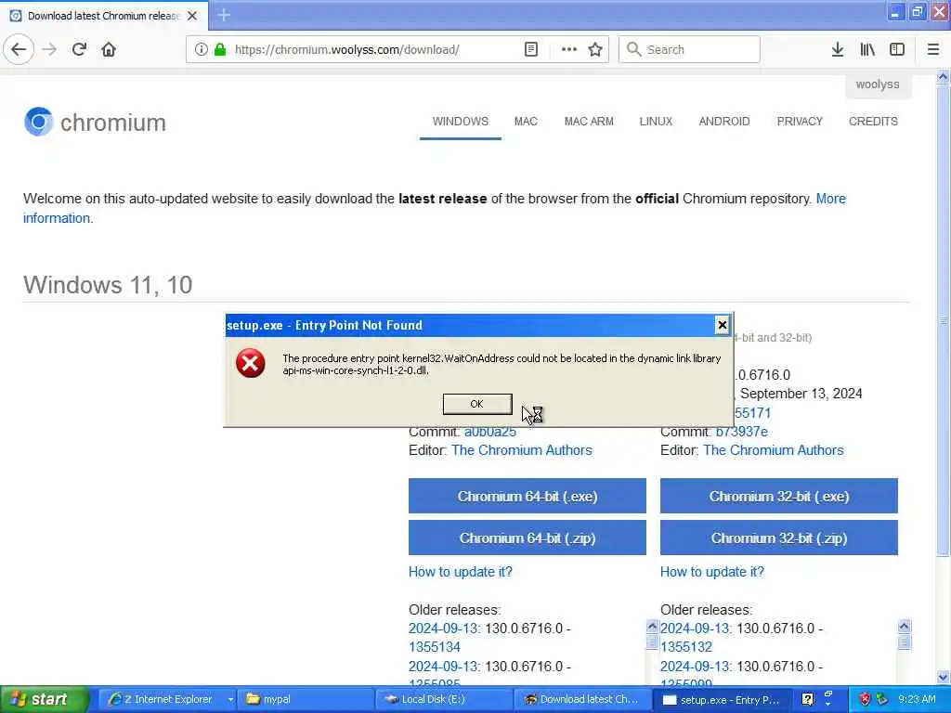The image size is (951, 713).
Task: Open the LINUX navigation tab
Action: pos(656,122)
